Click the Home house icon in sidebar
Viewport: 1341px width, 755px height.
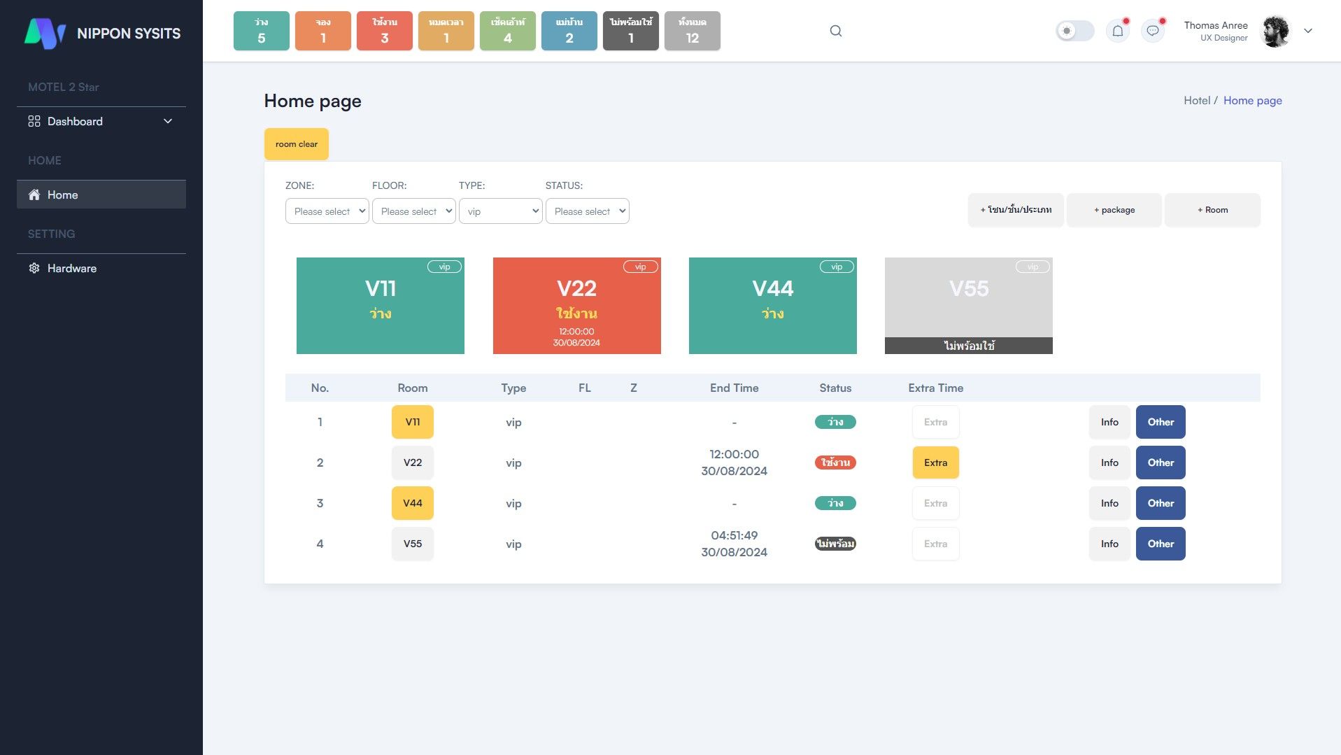point(34,195)
